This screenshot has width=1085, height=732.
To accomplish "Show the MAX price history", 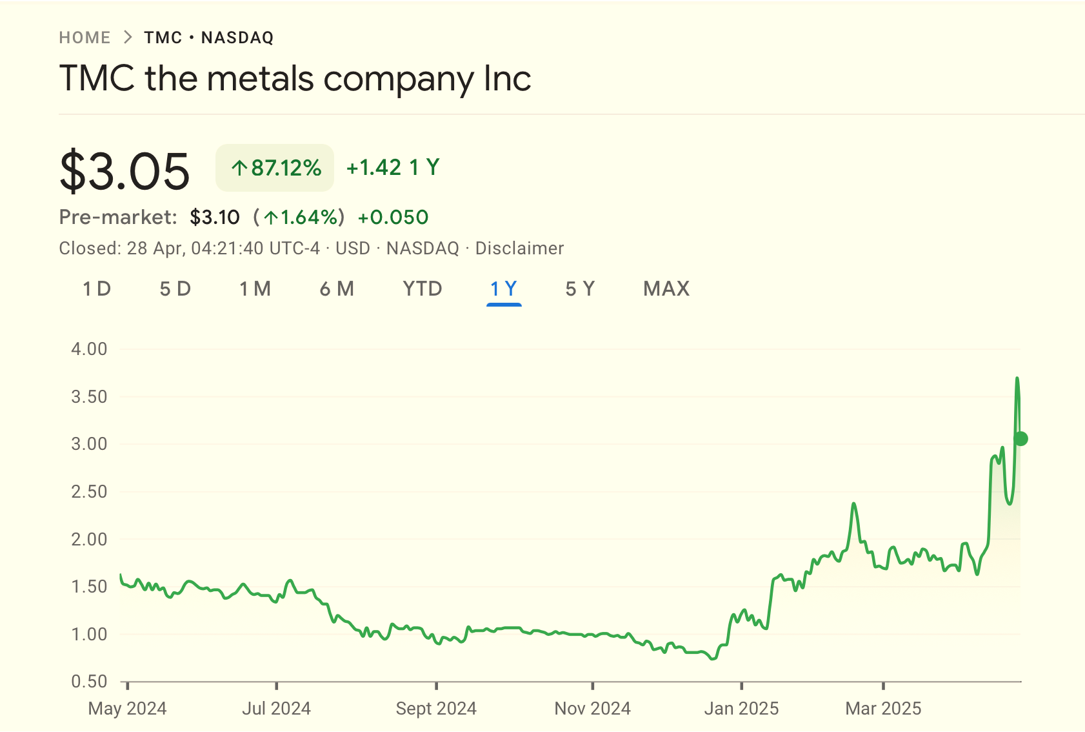I will [x=666, y=289].
